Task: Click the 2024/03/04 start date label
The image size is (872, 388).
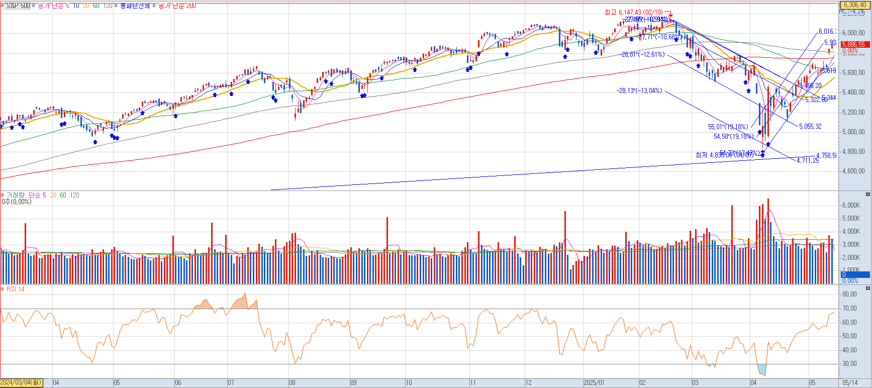Action: click(21, 382)
